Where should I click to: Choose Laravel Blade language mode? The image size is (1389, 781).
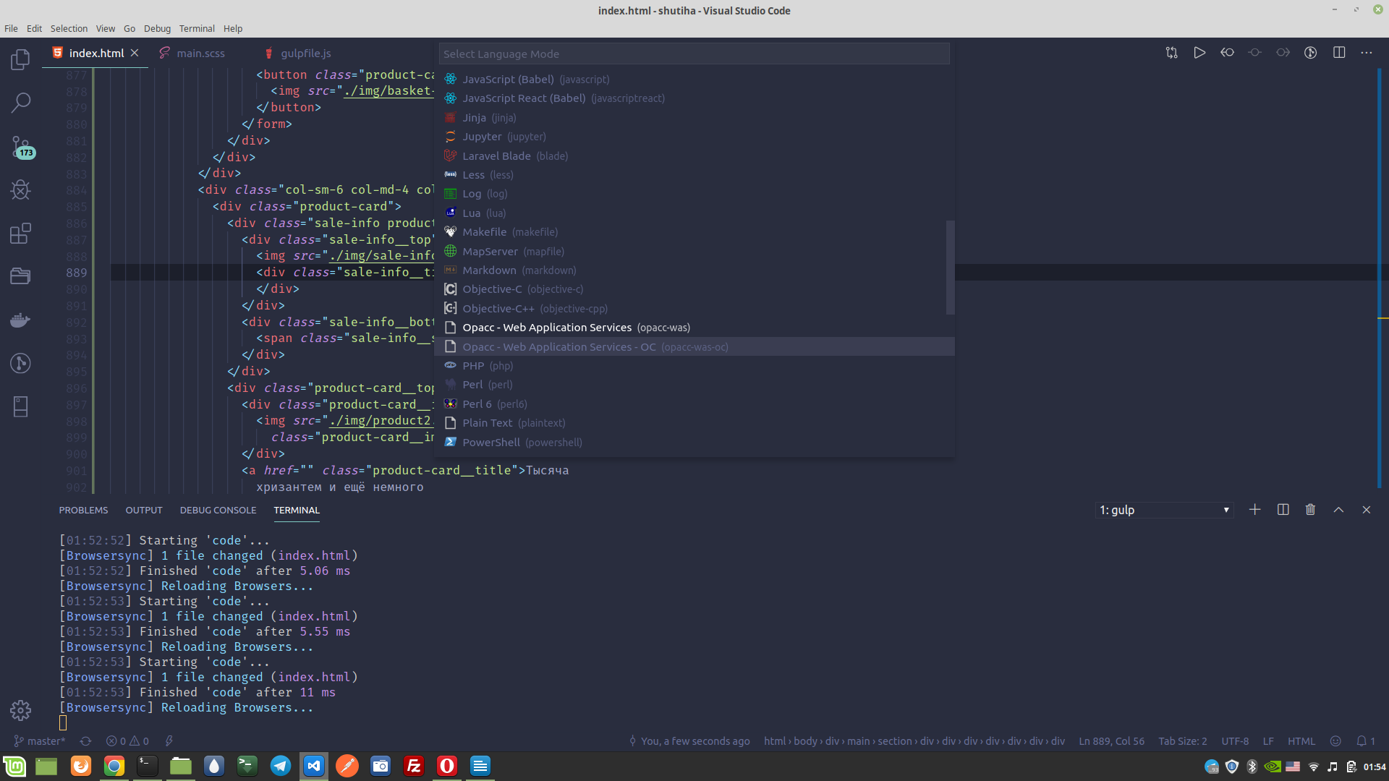click(x=694, y=156)
